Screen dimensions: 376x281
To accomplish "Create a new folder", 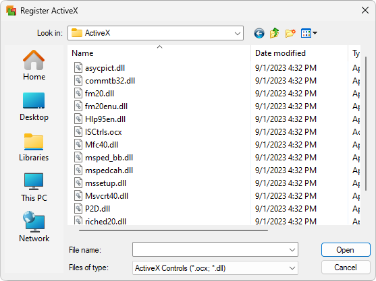I will pyautogui.click(x=290, y=33).
